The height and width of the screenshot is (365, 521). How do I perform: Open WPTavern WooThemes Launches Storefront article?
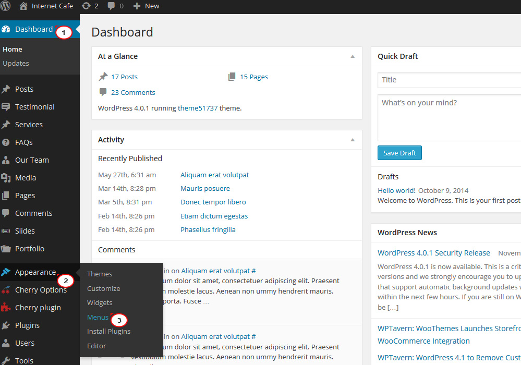(449, 334)
